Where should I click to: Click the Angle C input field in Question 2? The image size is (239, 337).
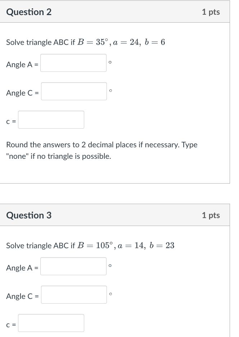coord(74,91)
